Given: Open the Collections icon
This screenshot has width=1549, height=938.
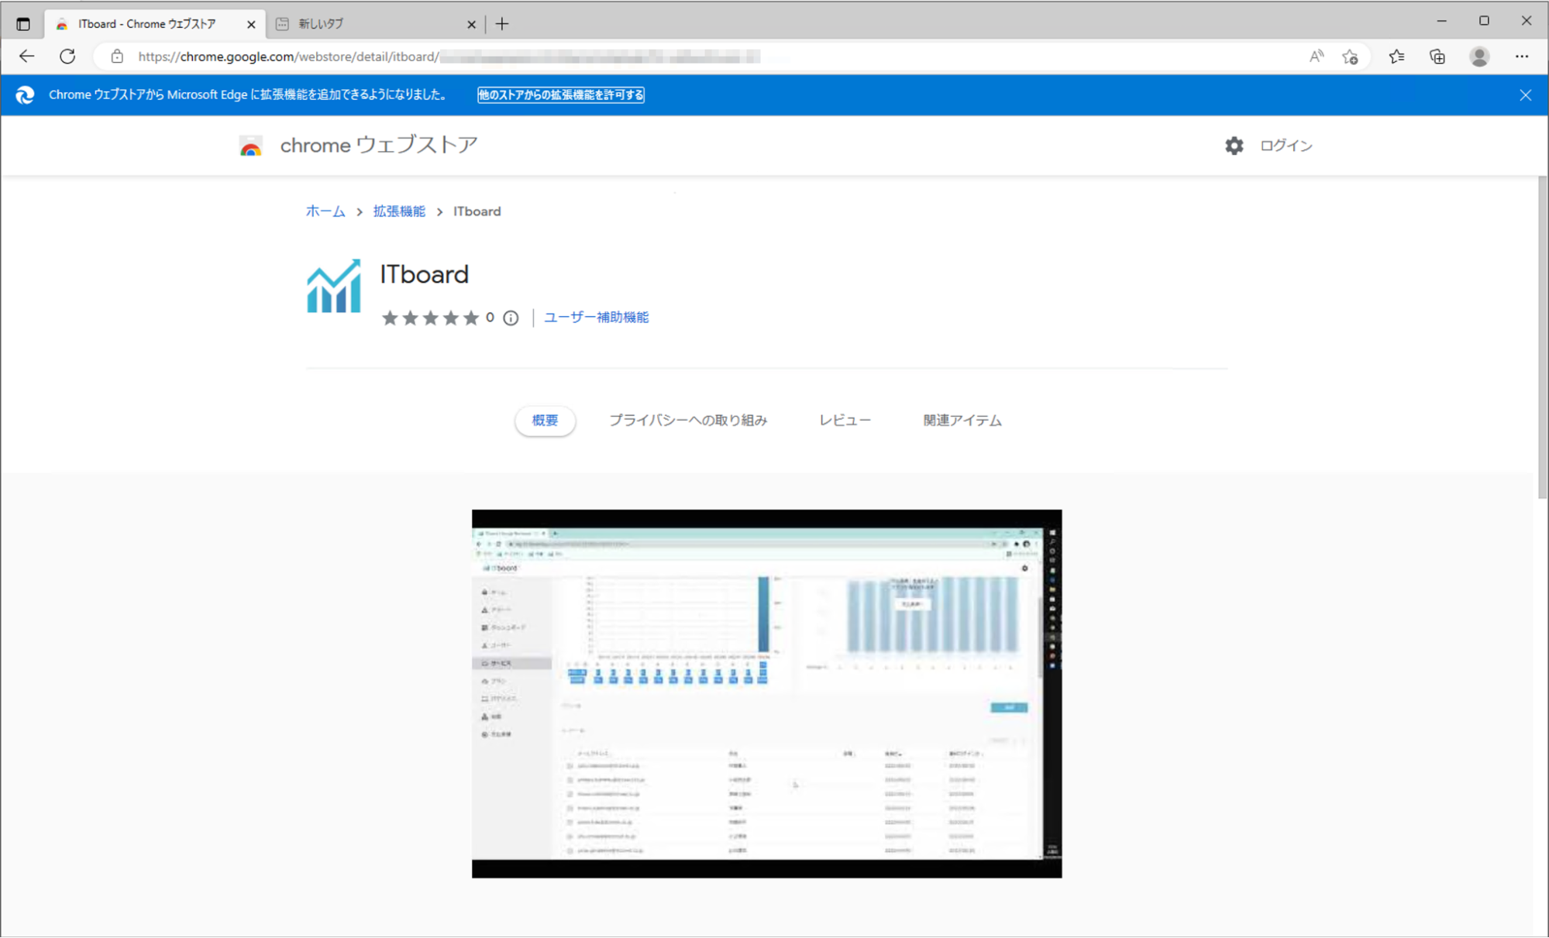Looking at the screenshot, I should tap(1437, 56).
